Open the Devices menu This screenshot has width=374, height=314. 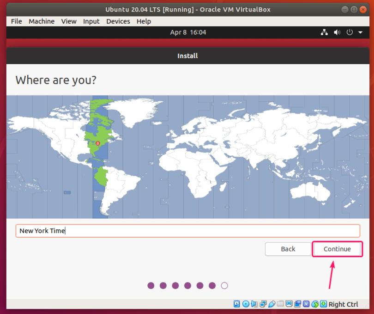(x=118, y=21)
